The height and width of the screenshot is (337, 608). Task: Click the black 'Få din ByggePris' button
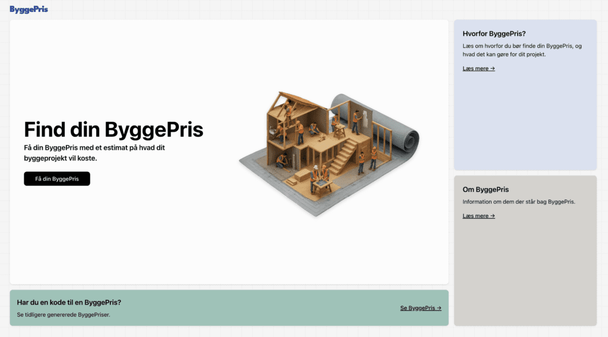pyautogui.click(x=57, y=179)
